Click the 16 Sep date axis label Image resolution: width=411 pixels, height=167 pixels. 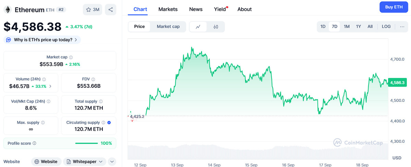[x=288, y=165]
